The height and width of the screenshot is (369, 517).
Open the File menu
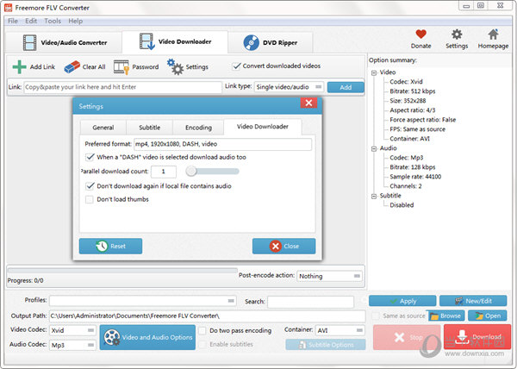(13, 21)
